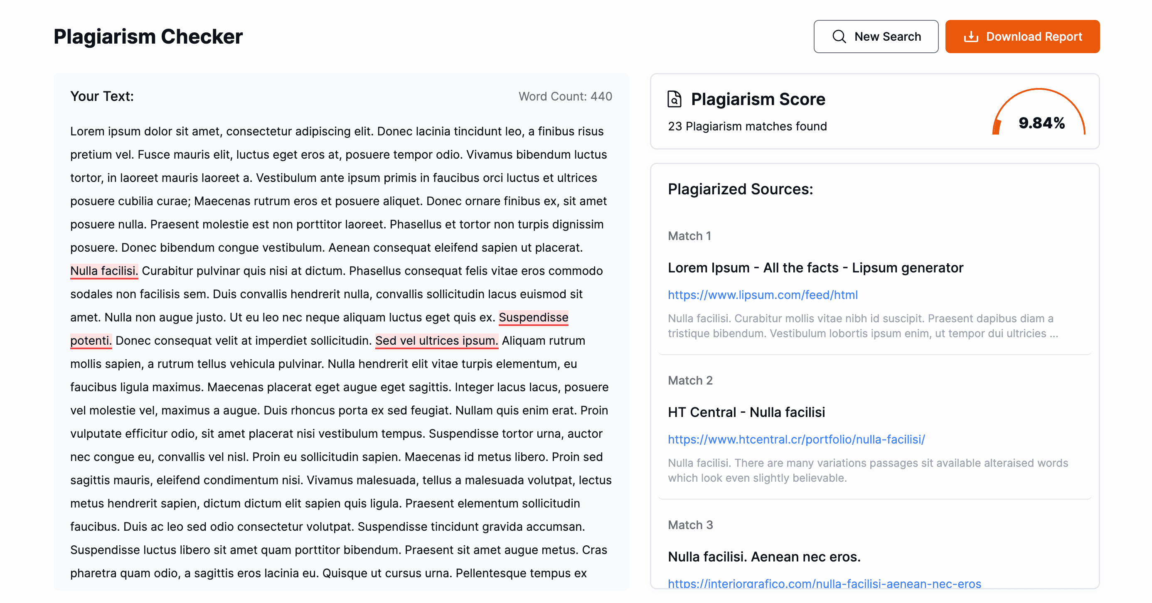Viewport: 1152px width, 603px height.
Task: Click the document icon beside Plagiarism Score
Action: [674, 99]
